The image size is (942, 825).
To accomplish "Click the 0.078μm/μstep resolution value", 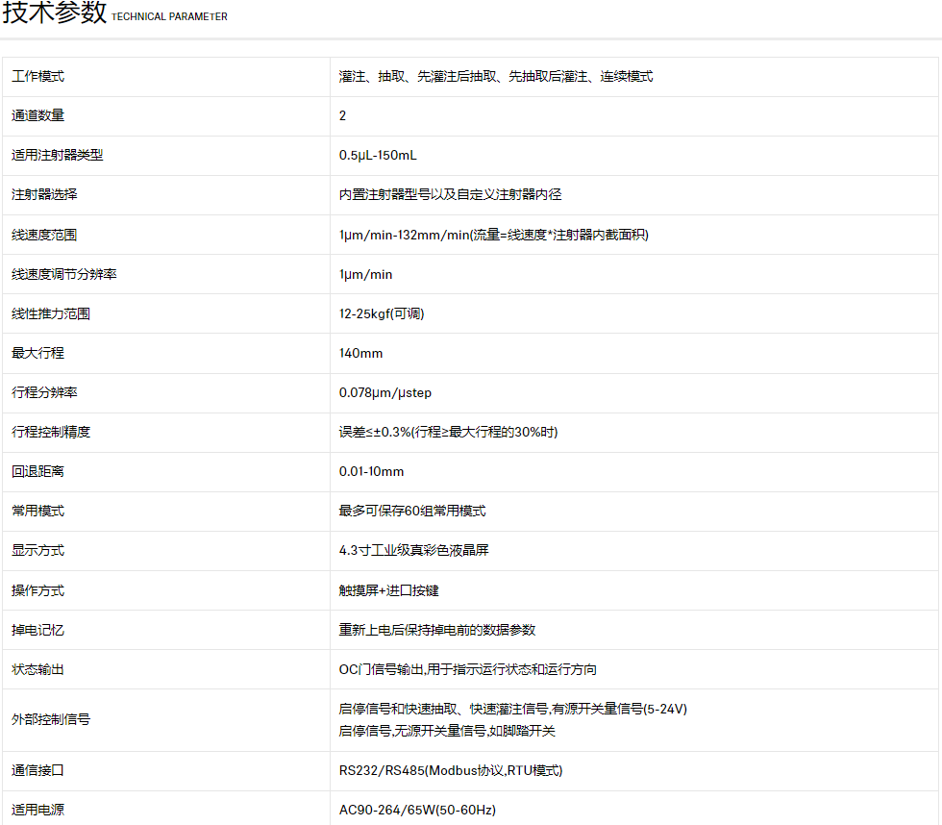I will (x=385, y=392).
